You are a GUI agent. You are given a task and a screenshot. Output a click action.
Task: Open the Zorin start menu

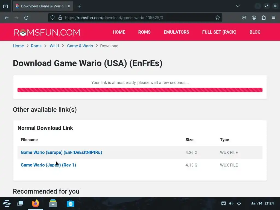[7, 203]
